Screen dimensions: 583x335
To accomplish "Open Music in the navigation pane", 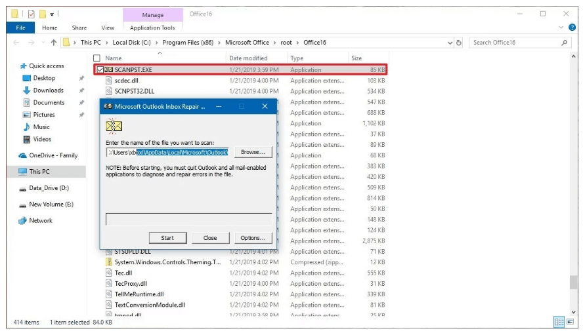I will [x=41, y=127].
